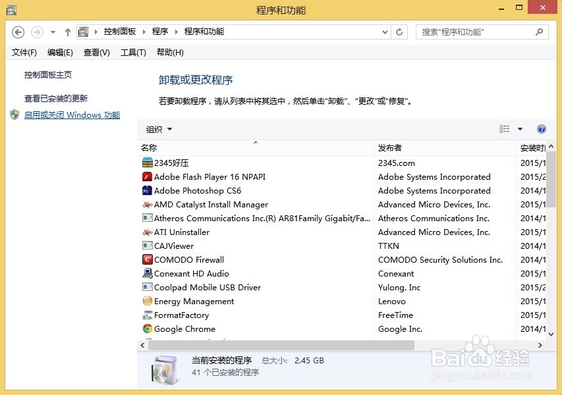Focus the search 程序和功能 box
This screenshot has height=395, width=562.
(x=482, y=32)
